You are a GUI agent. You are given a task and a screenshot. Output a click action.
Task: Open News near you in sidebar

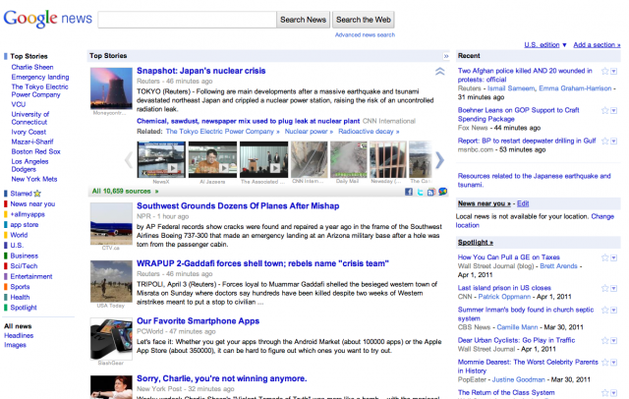(32, 204)
